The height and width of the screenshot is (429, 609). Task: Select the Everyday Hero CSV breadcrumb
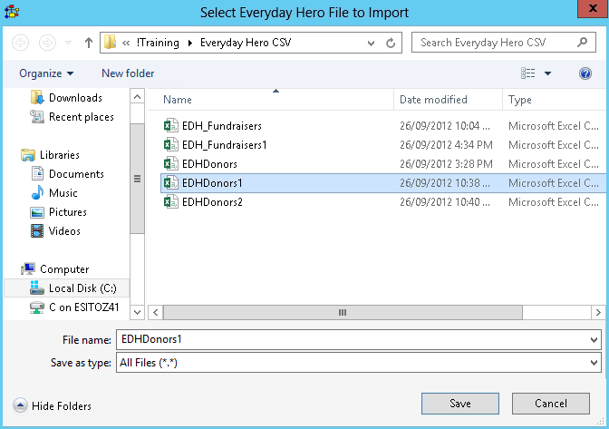[246, 43]
